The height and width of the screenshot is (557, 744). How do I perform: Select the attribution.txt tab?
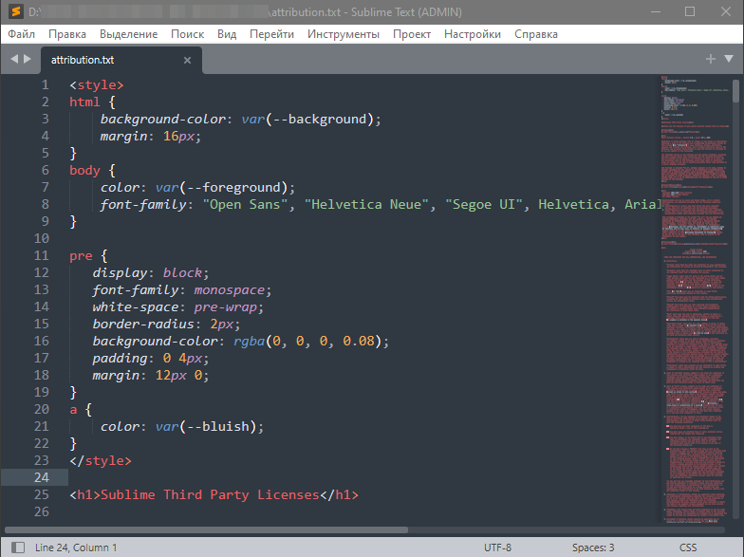pos(121,60)
